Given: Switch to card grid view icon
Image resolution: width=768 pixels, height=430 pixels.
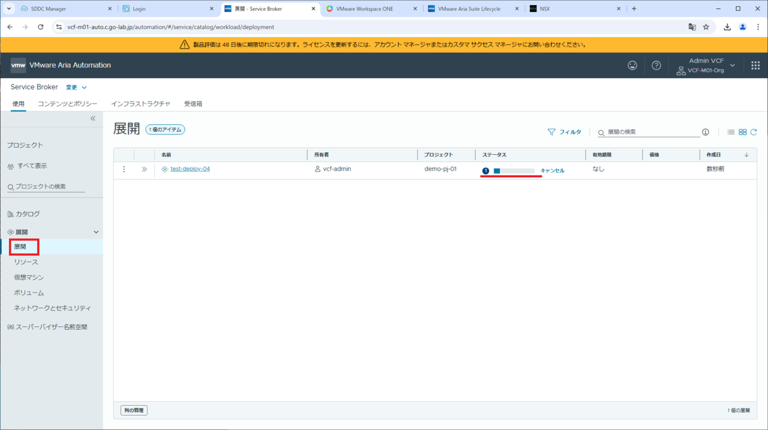Looking at the screenshot, I should pos(742,132).
